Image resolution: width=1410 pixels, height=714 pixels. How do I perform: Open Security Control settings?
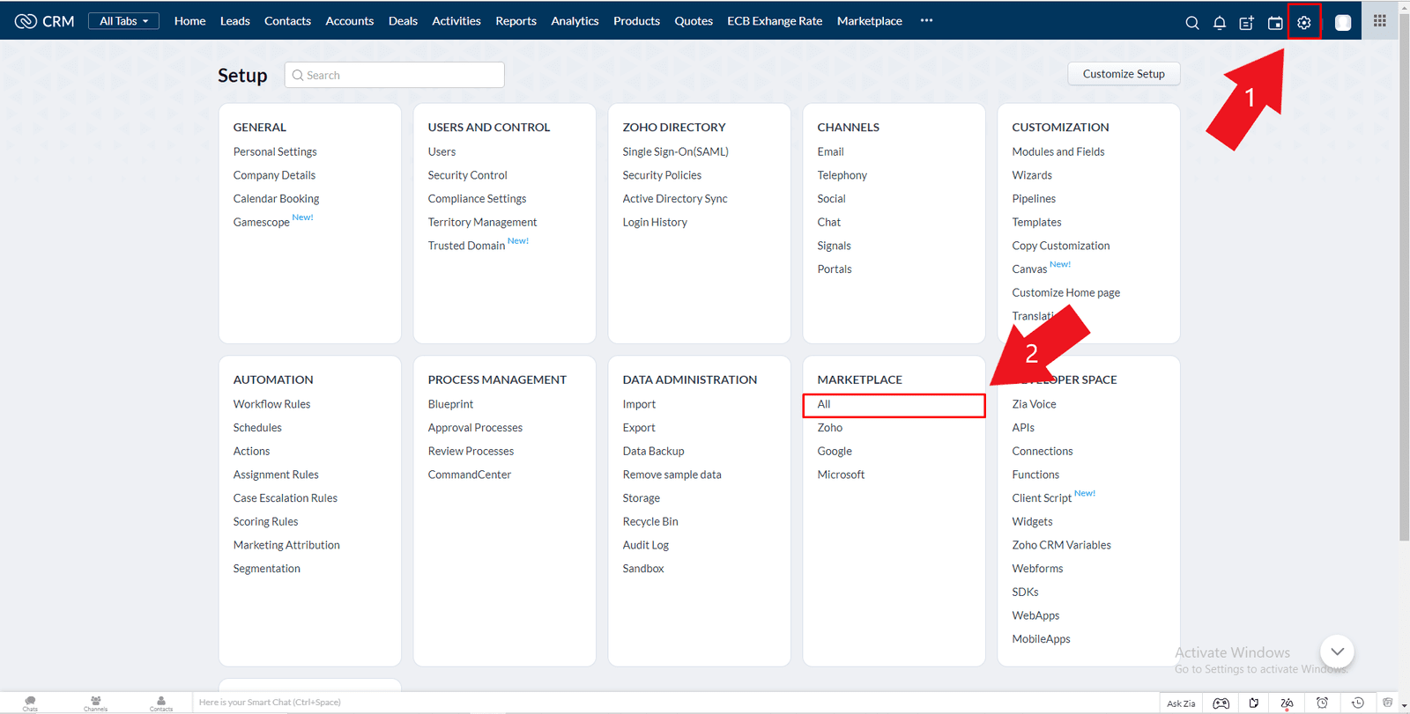(467, 175)
